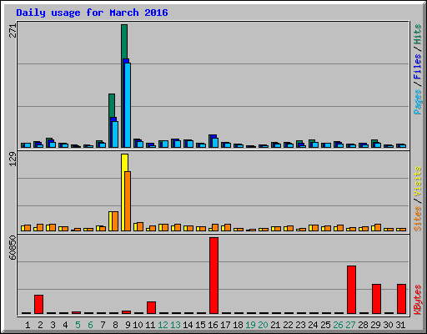
Task: Click day label 9 on the x-axis
Action: pos(128,325)
